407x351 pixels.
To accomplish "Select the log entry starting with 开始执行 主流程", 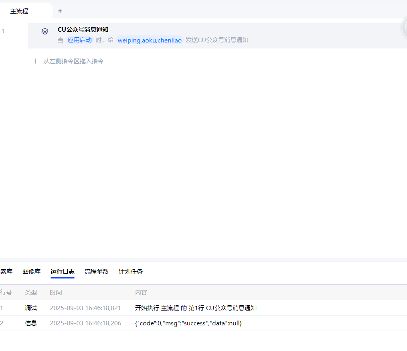I will pos(196,308).
